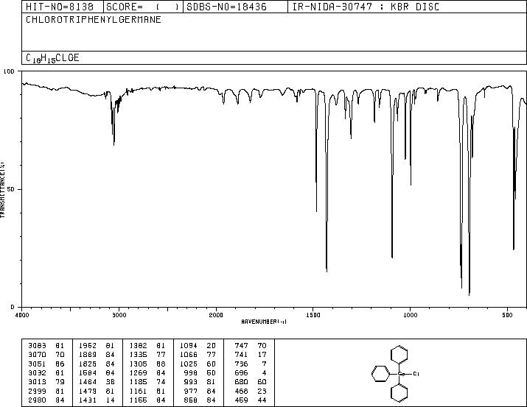Click the 2000 x-axis tick label

pos(216,315)
